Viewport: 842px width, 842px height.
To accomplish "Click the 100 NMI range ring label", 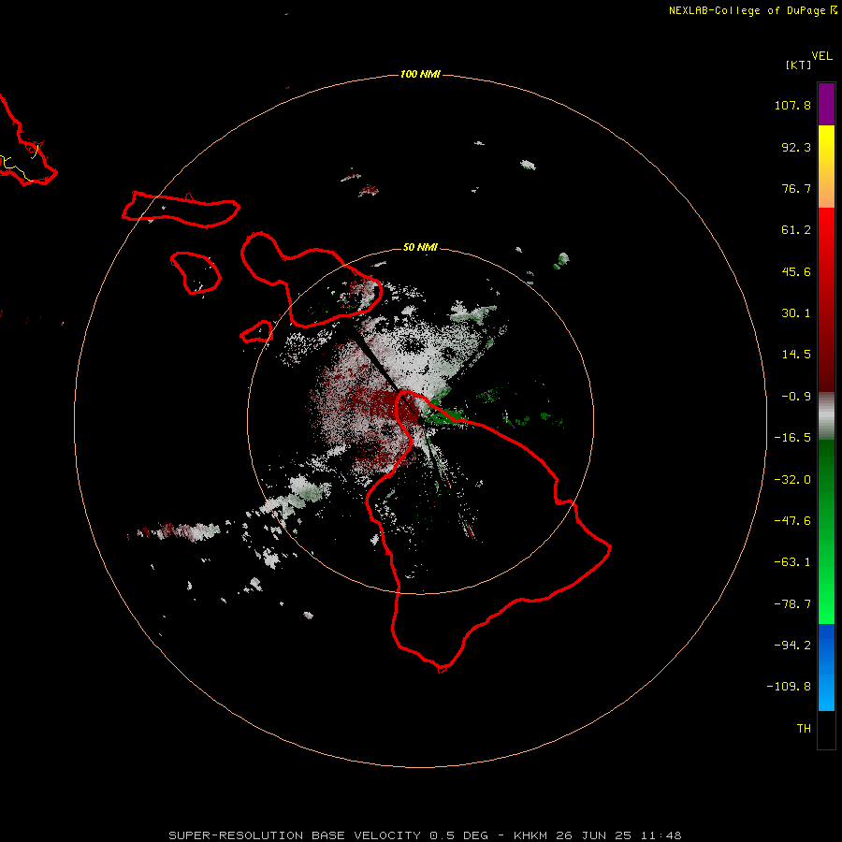I will click(x=420, y=74).
